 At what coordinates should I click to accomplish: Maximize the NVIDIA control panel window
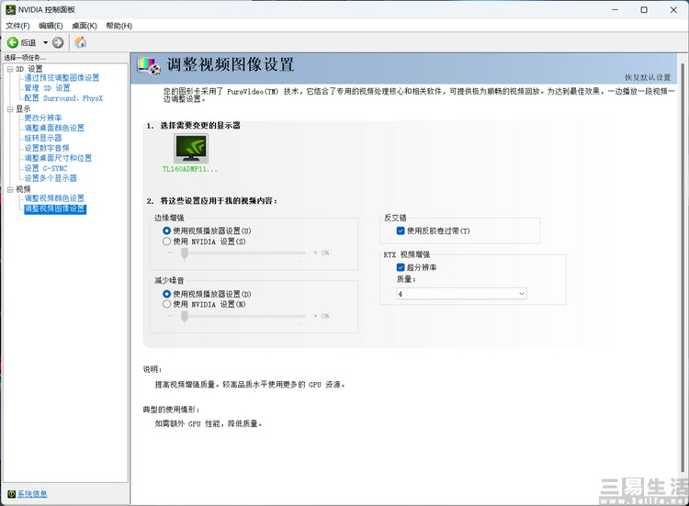pyautogui.click(x=644, y=10)
